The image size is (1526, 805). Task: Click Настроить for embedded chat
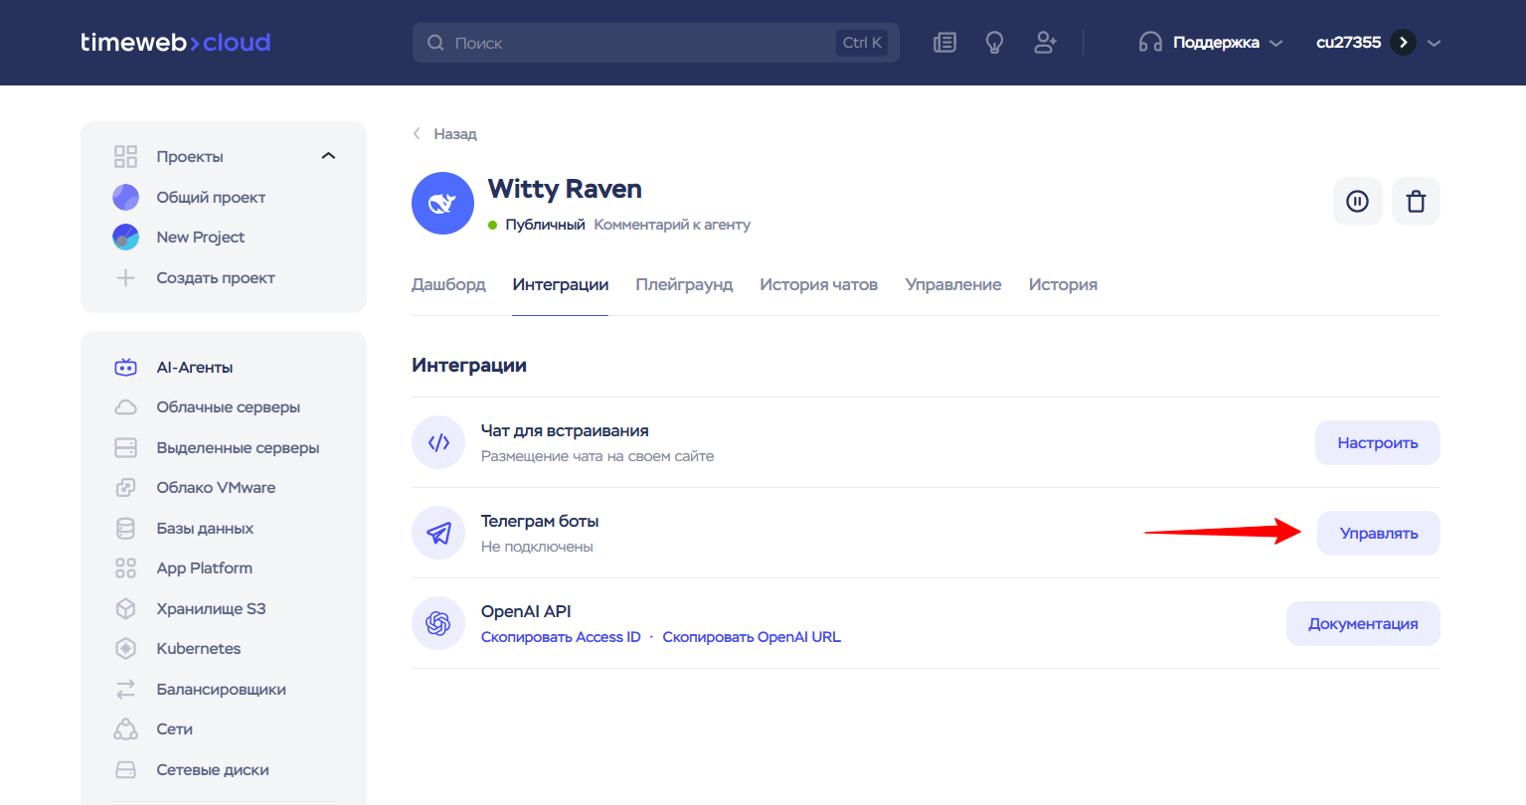coord(1377,443)
